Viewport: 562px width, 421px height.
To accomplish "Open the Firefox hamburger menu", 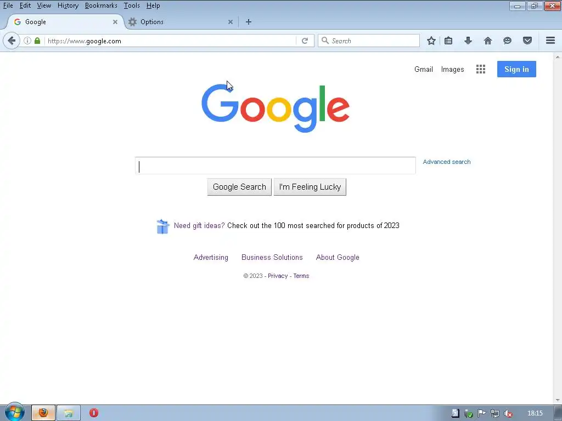I will (550, 41).
